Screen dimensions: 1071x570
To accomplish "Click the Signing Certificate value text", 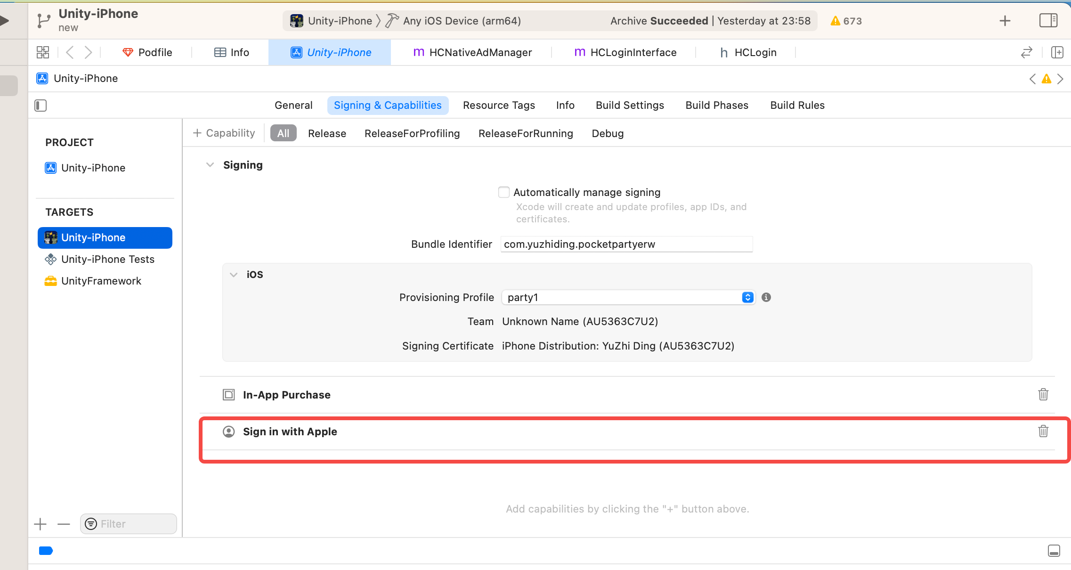I will pyautogui.click(x=618, y=346).
